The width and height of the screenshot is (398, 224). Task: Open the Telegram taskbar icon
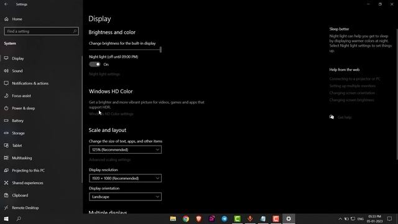point(224,218)
